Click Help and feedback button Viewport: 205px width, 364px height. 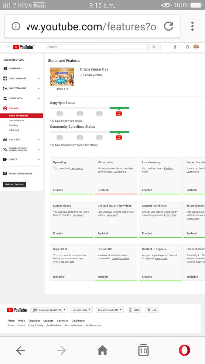15,184
